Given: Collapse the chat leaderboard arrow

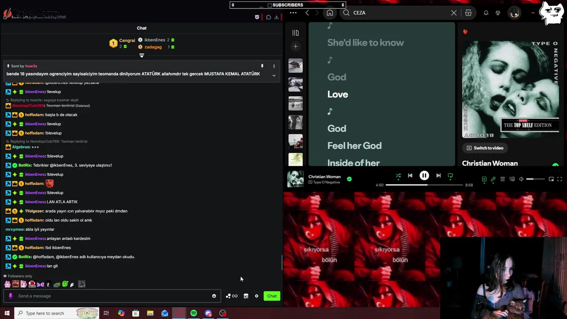Looking at the screenshot, I should (x=142, y=55).
